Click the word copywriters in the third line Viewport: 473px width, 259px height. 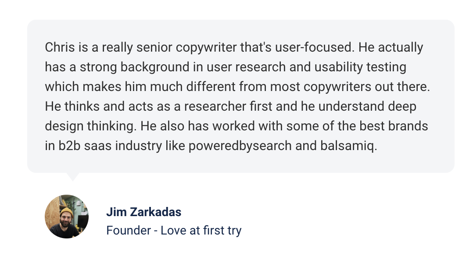point(337,87)
